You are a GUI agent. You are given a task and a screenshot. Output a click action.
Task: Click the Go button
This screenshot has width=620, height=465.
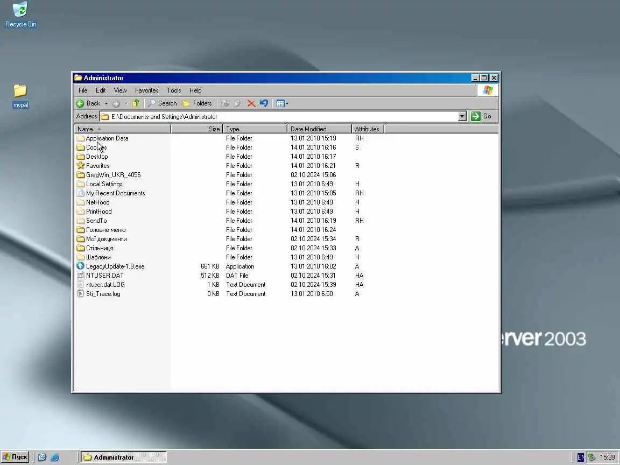481,116
